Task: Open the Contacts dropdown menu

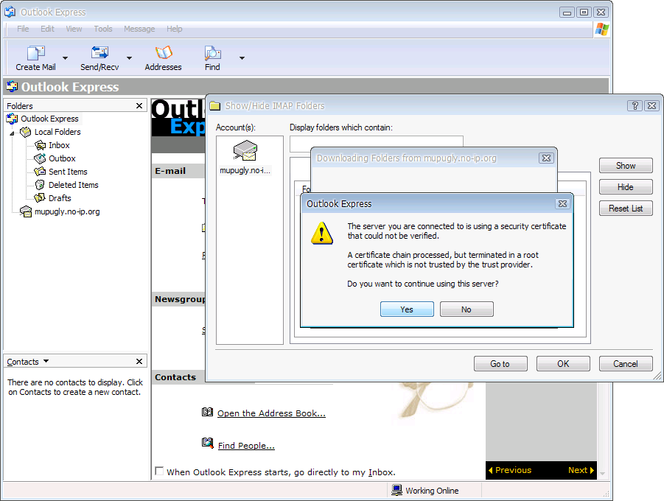Action: click(46, 361)
